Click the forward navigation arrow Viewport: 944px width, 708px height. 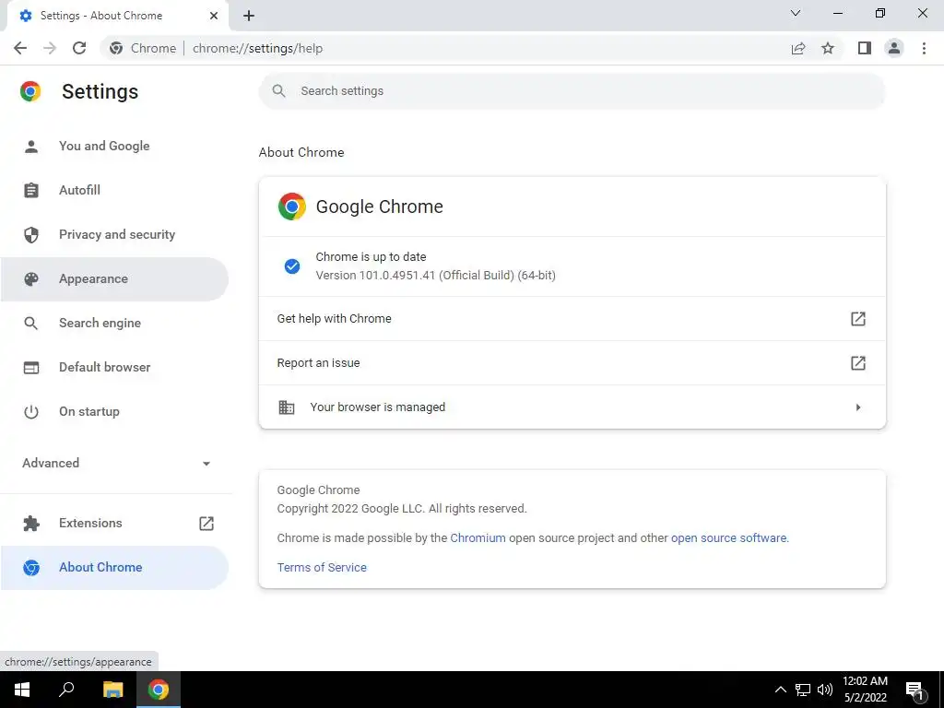tap(50, 48)
